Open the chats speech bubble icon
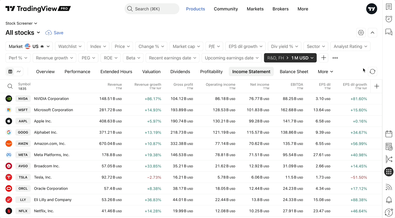Screen dimensions: 395x218 [x=389, y=32]
